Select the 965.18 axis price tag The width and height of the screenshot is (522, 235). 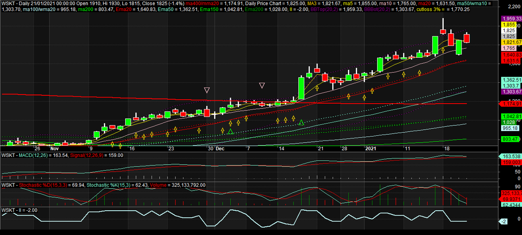[510, 128]
